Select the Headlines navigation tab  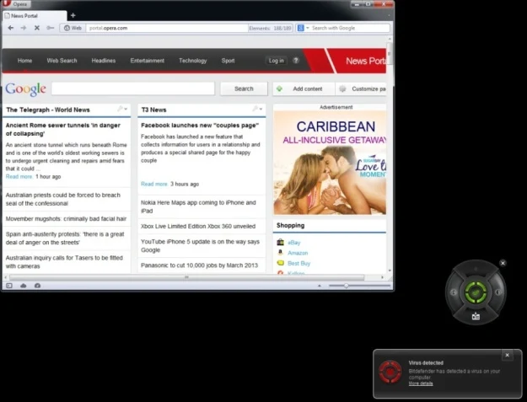[x=104, y=61]
